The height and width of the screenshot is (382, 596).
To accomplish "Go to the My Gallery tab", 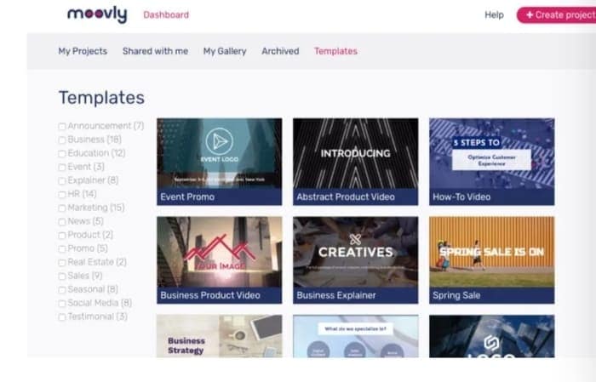I will click(x=225, y=51).
